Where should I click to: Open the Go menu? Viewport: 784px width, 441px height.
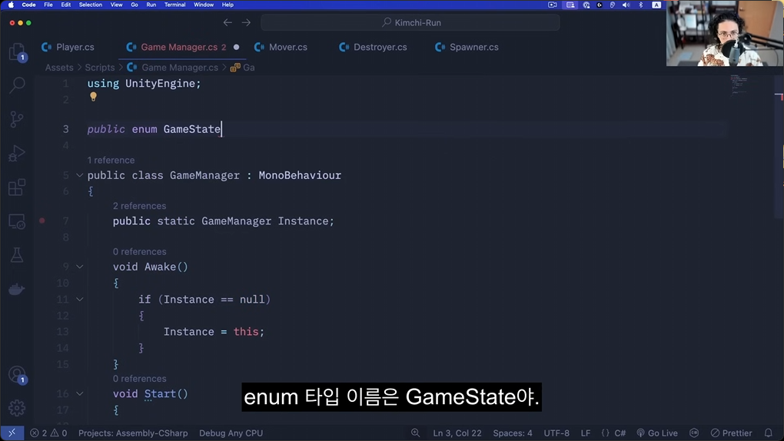tap(134, 5)
